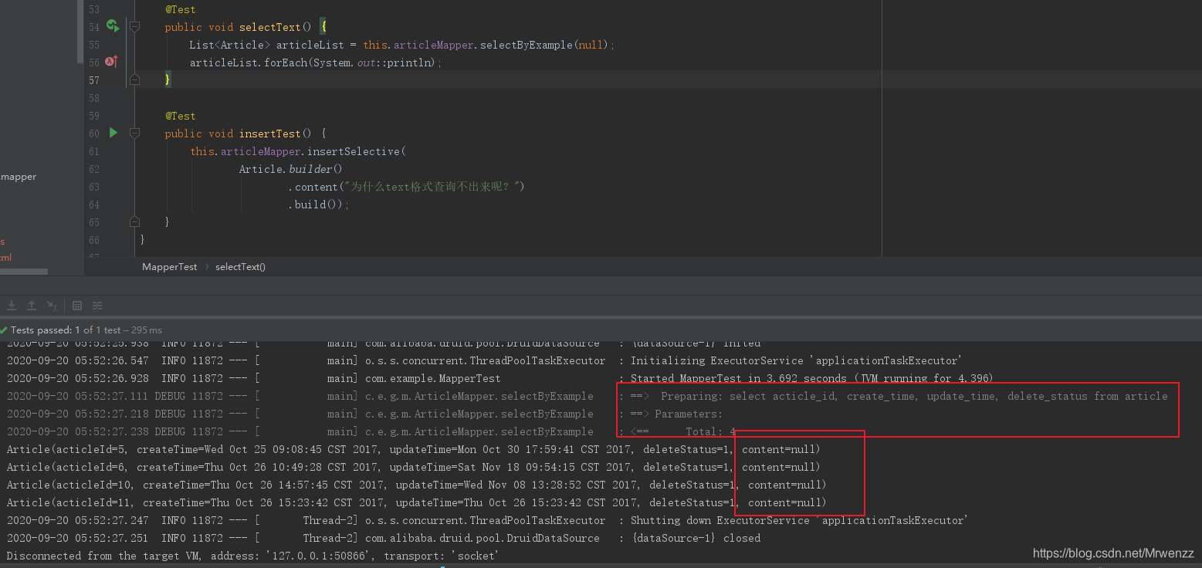Click .build()) on line 64
This screenshot has width=1202, height=568.
pos(319,205)
